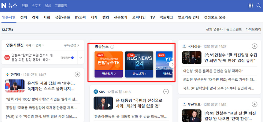
Task: Select the 생활/문화 tab
Action: coord(62,17)
